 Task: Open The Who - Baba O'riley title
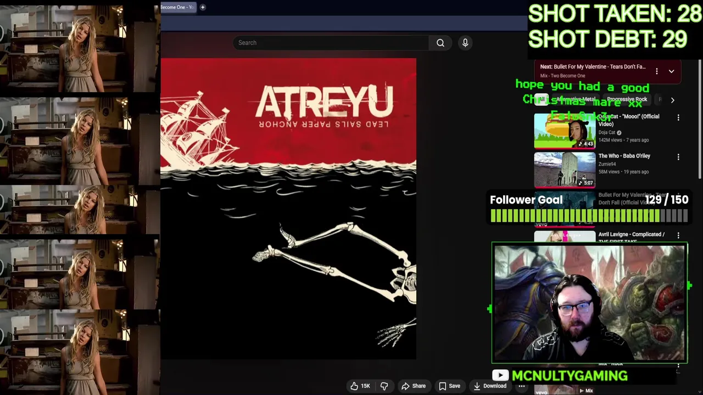point(624,156)
